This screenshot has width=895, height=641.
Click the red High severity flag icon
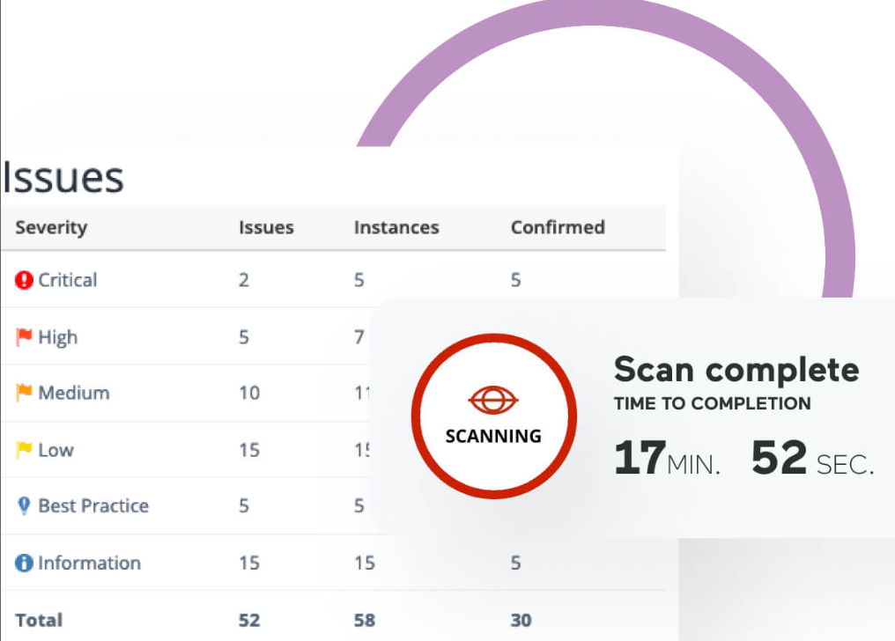24,337
